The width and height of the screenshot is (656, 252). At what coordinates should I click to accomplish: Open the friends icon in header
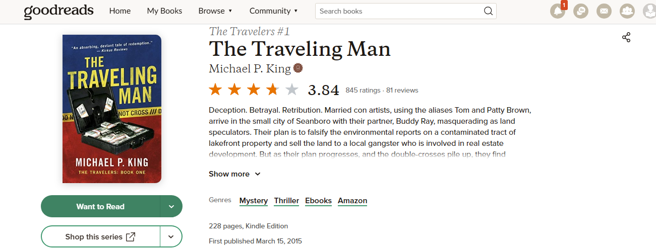627,11
